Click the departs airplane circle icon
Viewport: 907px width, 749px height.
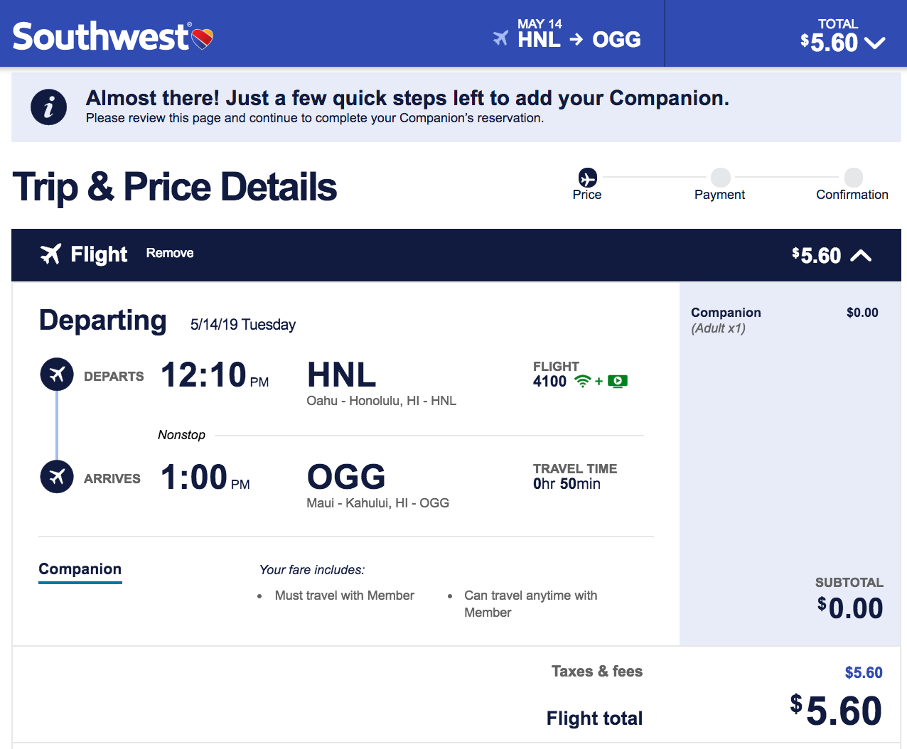(57, 374)
